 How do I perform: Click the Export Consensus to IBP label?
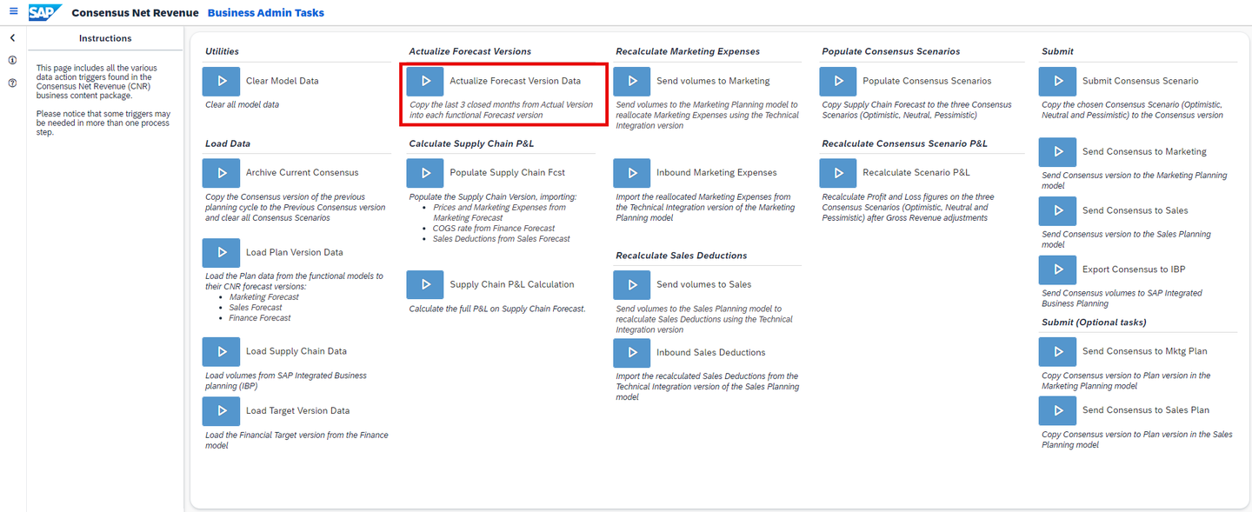1134,269
